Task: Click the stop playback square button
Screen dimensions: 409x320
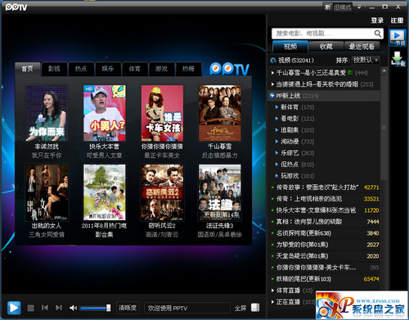Action: (31, 309)
